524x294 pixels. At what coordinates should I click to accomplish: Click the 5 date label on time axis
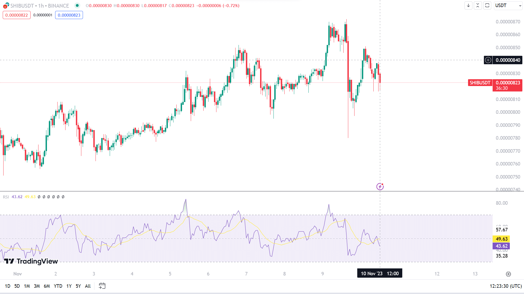point(170,274)
